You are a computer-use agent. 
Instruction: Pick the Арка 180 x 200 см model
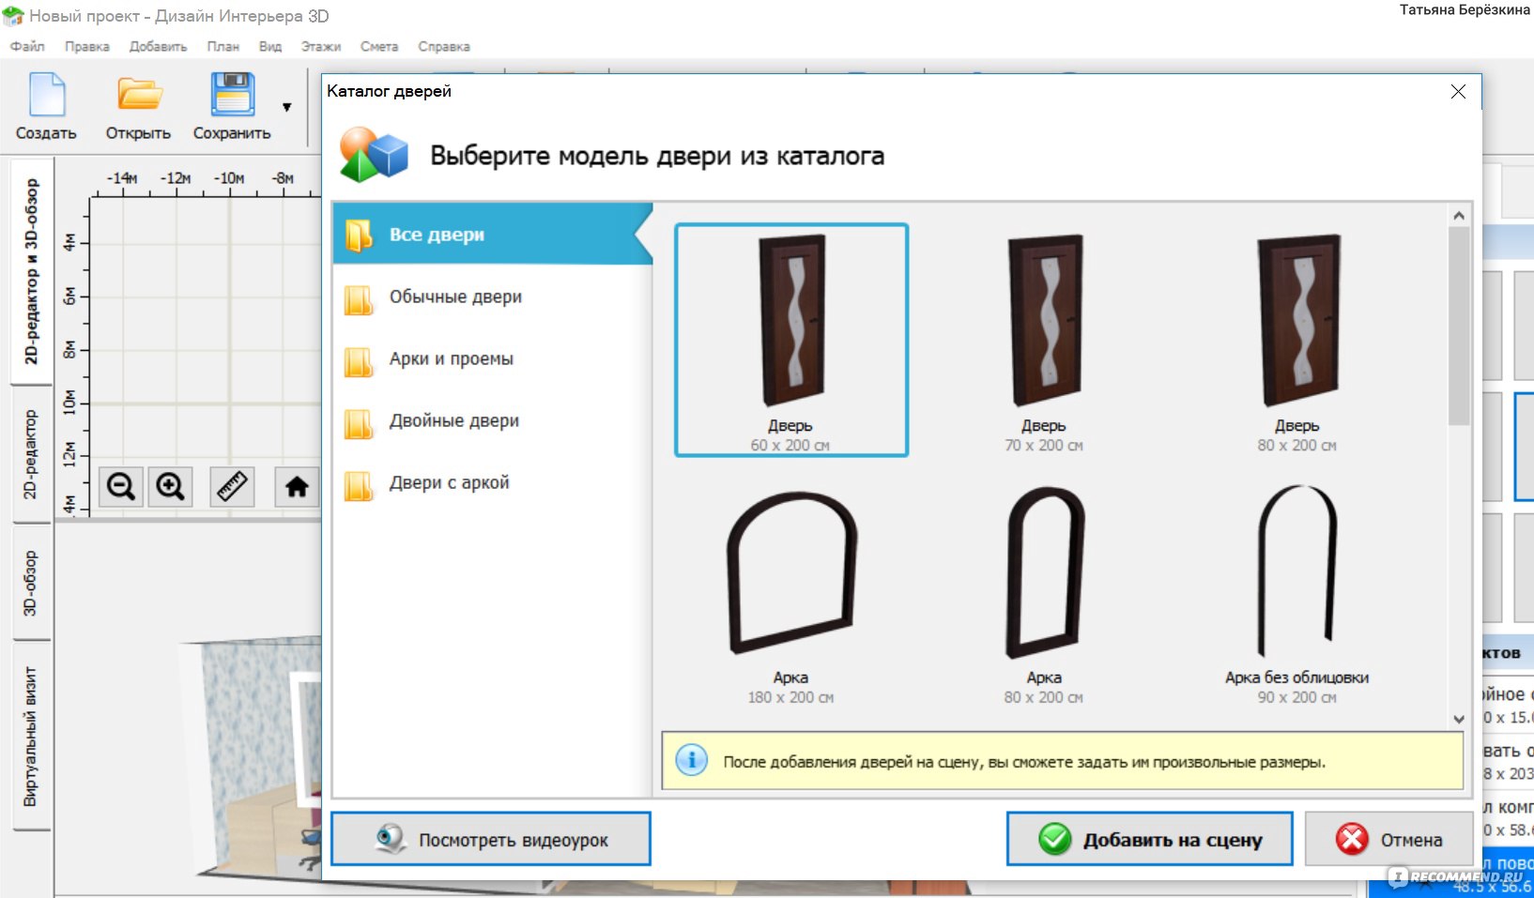790,592
